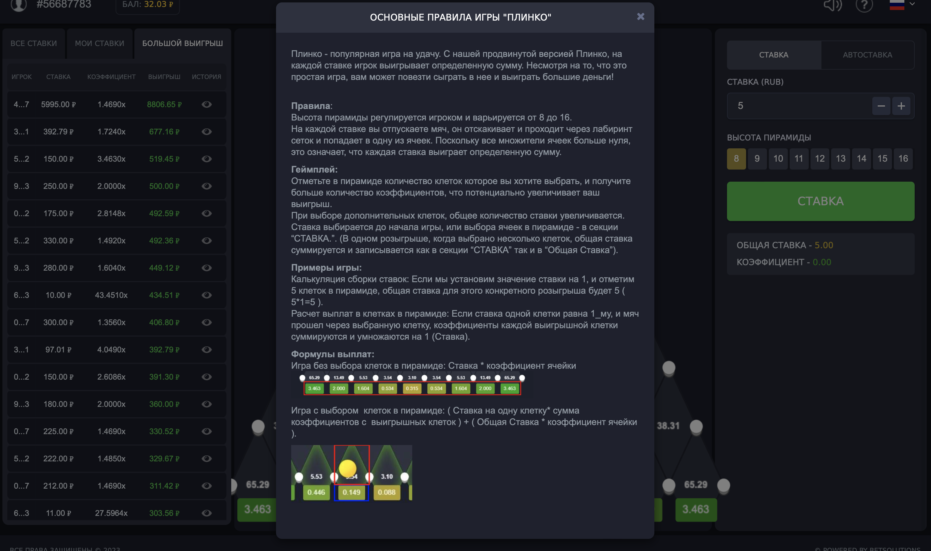931x551 pixels.
Task: View history for the 5995.00 ₽ bet
Action: tap(206, 104)
